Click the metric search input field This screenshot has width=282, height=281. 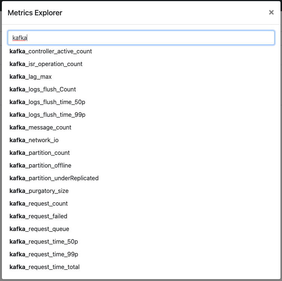pyautogui.click(x=141, y=38)
